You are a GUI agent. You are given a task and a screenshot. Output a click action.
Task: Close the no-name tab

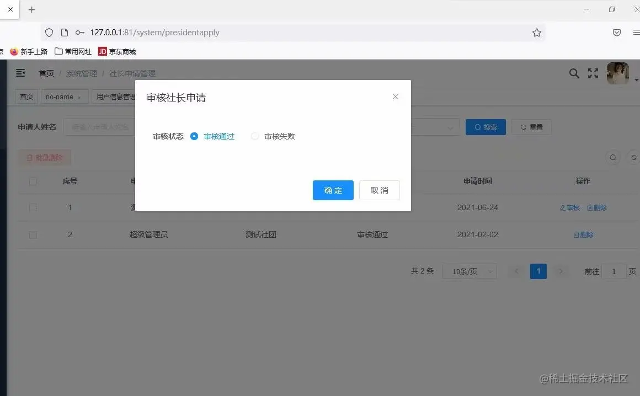[x=79, y=97]
